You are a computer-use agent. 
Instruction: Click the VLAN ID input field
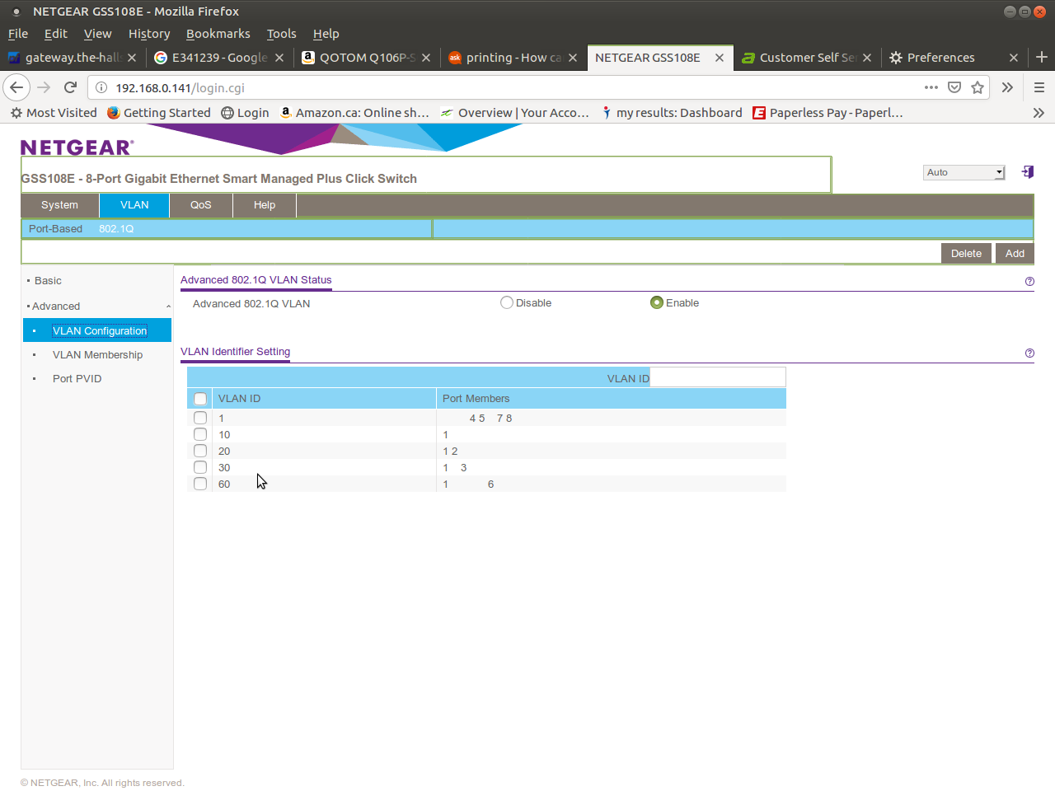coord(718,378)
